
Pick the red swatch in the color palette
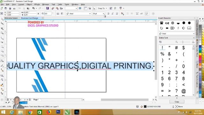[200, 57]
